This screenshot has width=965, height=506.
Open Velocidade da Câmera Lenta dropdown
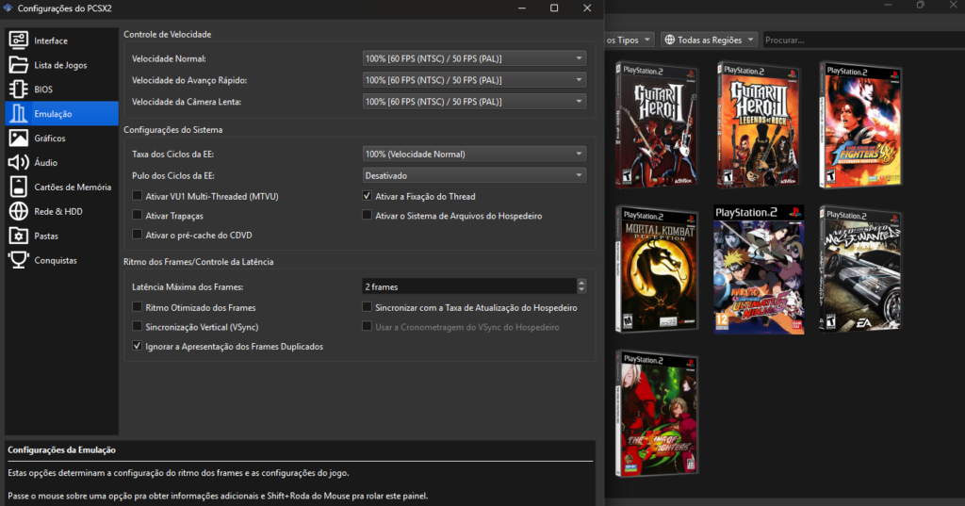pyautogui.click(x=474, y=102)
